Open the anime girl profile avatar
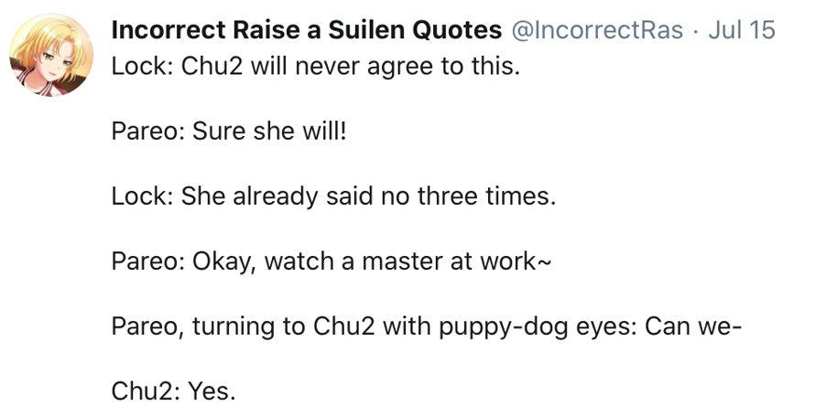Viewport: 815px width, 416px height. pyautogui.click(x=51, y=55)
